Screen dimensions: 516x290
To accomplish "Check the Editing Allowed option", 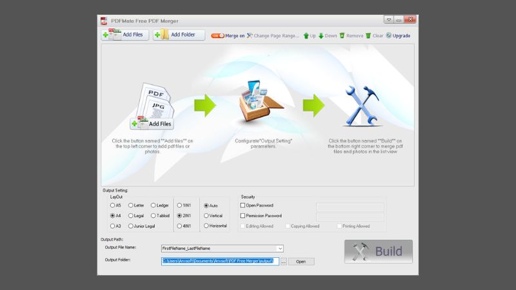I will point(243,226).
